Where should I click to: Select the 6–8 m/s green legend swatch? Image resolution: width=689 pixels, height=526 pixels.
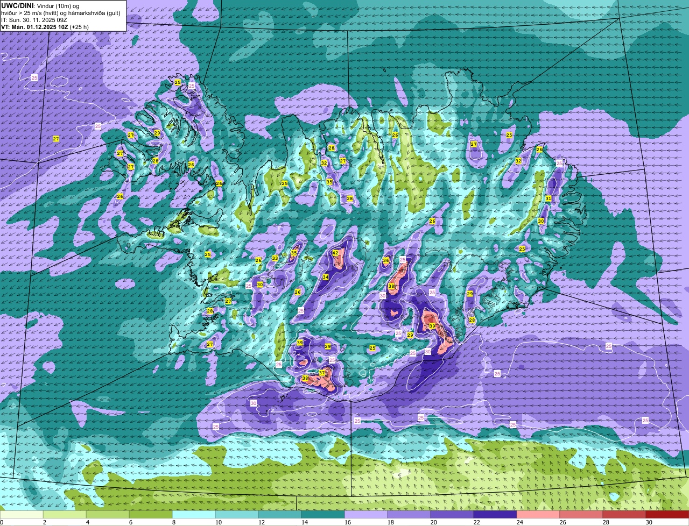151,515
